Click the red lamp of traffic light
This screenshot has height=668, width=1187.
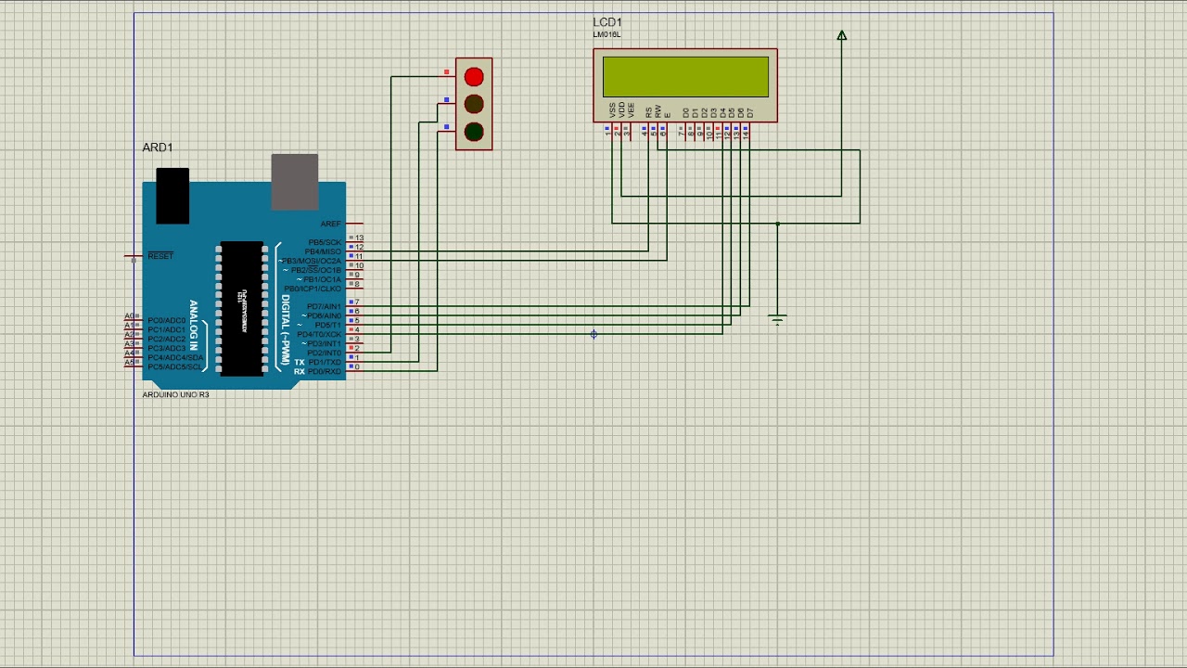tap(474, 77)
